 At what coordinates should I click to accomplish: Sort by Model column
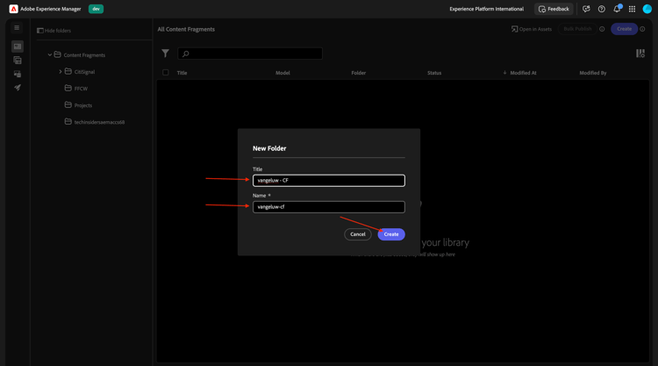click(x=283, y=73)
